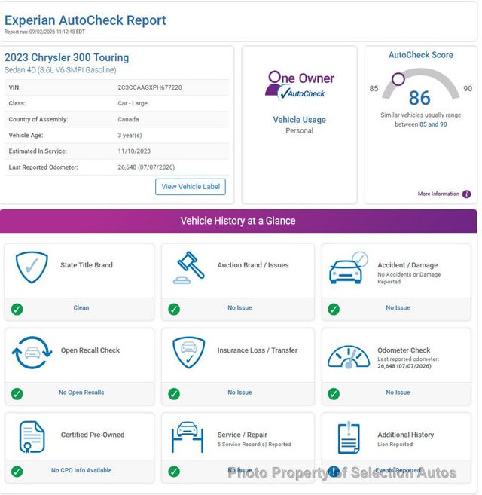Click green check beside No CPO Info Available
The width and height of the screenshot is (482, 495).
point(17,472)
